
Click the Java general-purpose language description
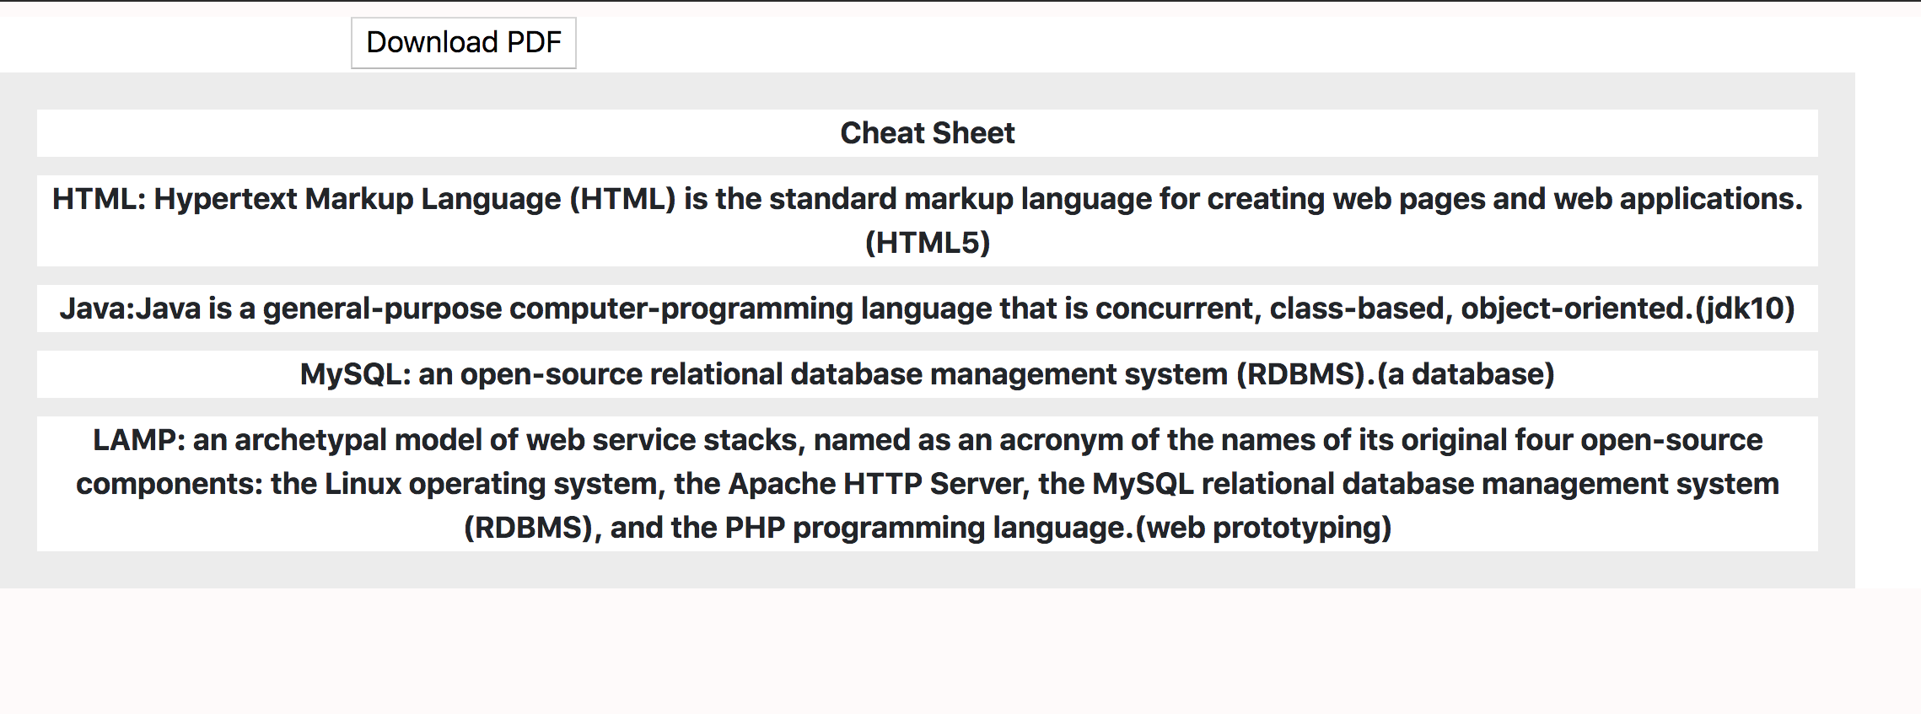coord(928,309)
